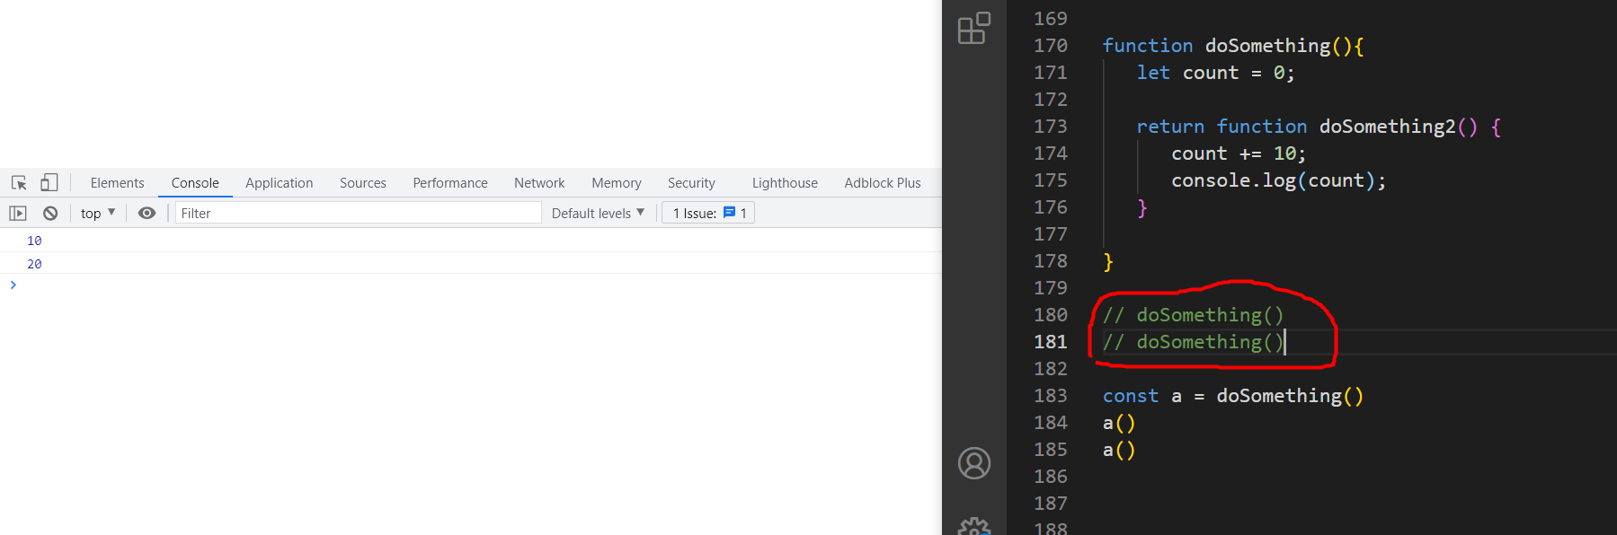Switch to the Elements tab
Viewport: 1617px width, 535px height.
[x=117, y=182]
